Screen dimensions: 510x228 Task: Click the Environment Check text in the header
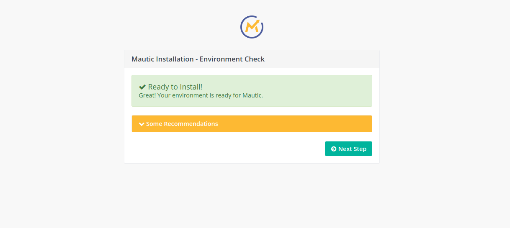click(232, 59)
